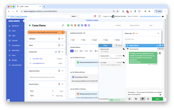Image resolution: width=174 pixels, height=110 pixels.
Task: Go back using chat header back arrow
Action: [128, 46]
